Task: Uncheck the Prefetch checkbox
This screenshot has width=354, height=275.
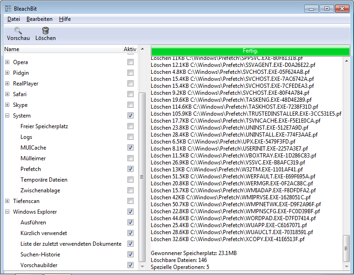Action: pyautogui.click(x=131, y=169)
